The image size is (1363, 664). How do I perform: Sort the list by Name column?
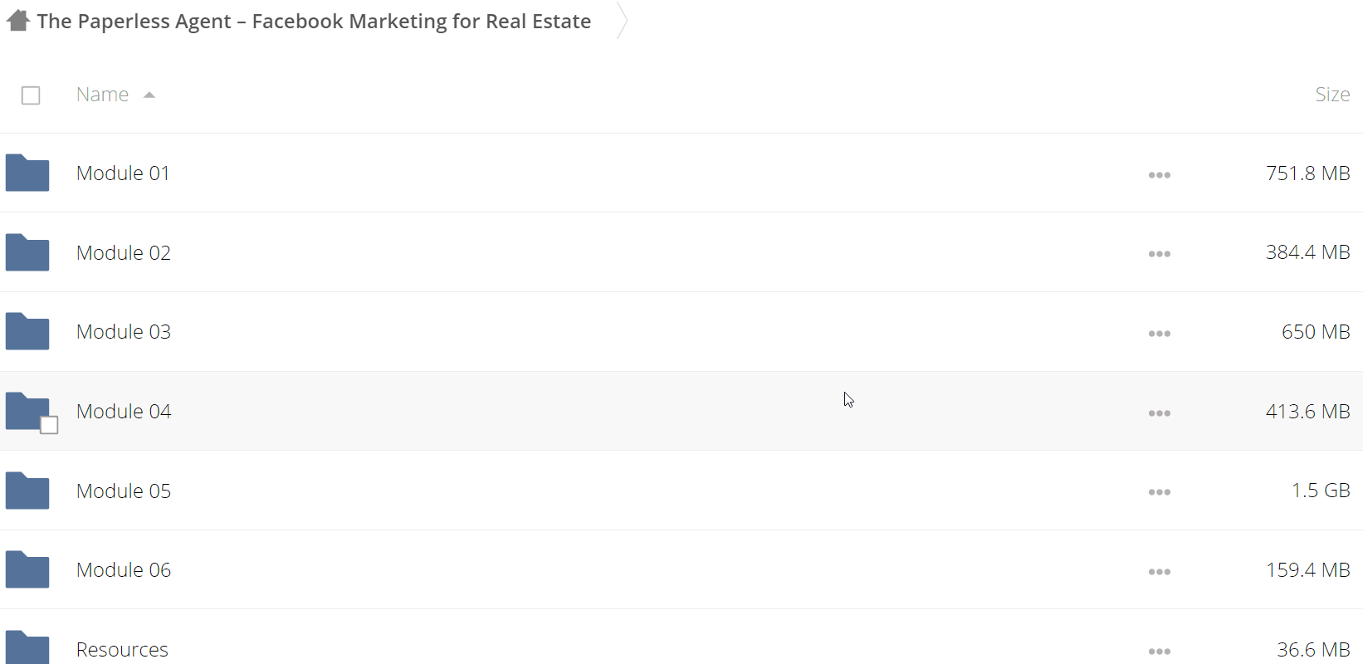(102, 95)
